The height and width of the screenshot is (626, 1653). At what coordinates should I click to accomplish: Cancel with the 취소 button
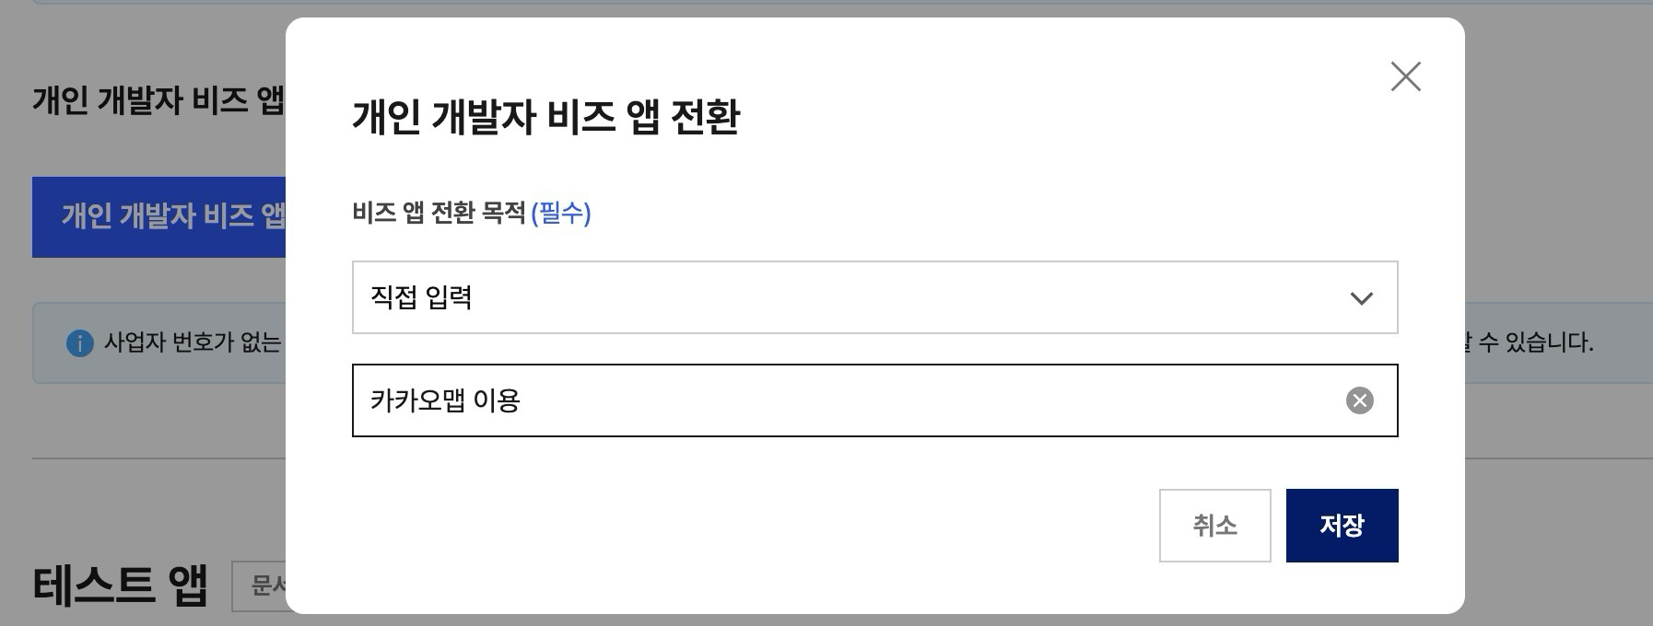pyautogui.click(x=1214, y=526)
